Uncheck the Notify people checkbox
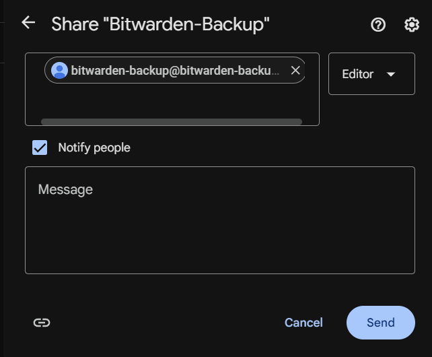This screenshot has height=357, width=432. (x=40, y=148)
